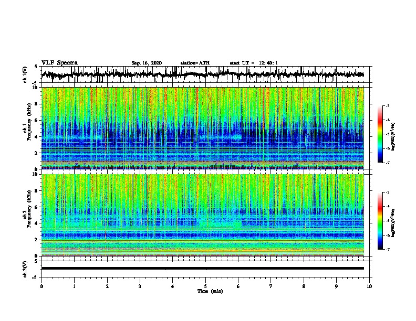Viewport: 416px width, 321px height.
Task: Click the ch.1 spectrogram colorbar
Action: click(x=380, y=134)
